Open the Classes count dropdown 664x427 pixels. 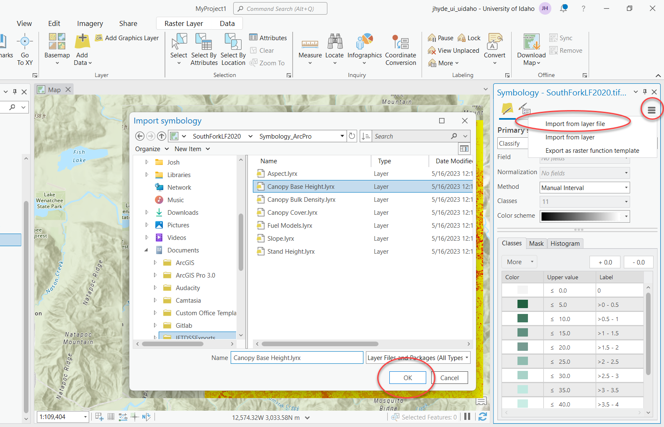(626, 202)
